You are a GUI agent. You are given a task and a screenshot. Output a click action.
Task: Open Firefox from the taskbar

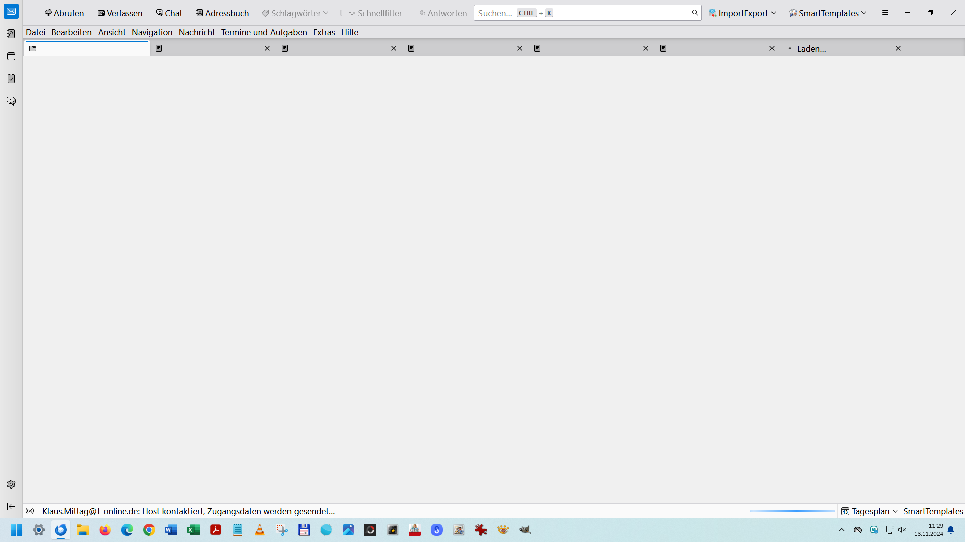click(105, 530)
